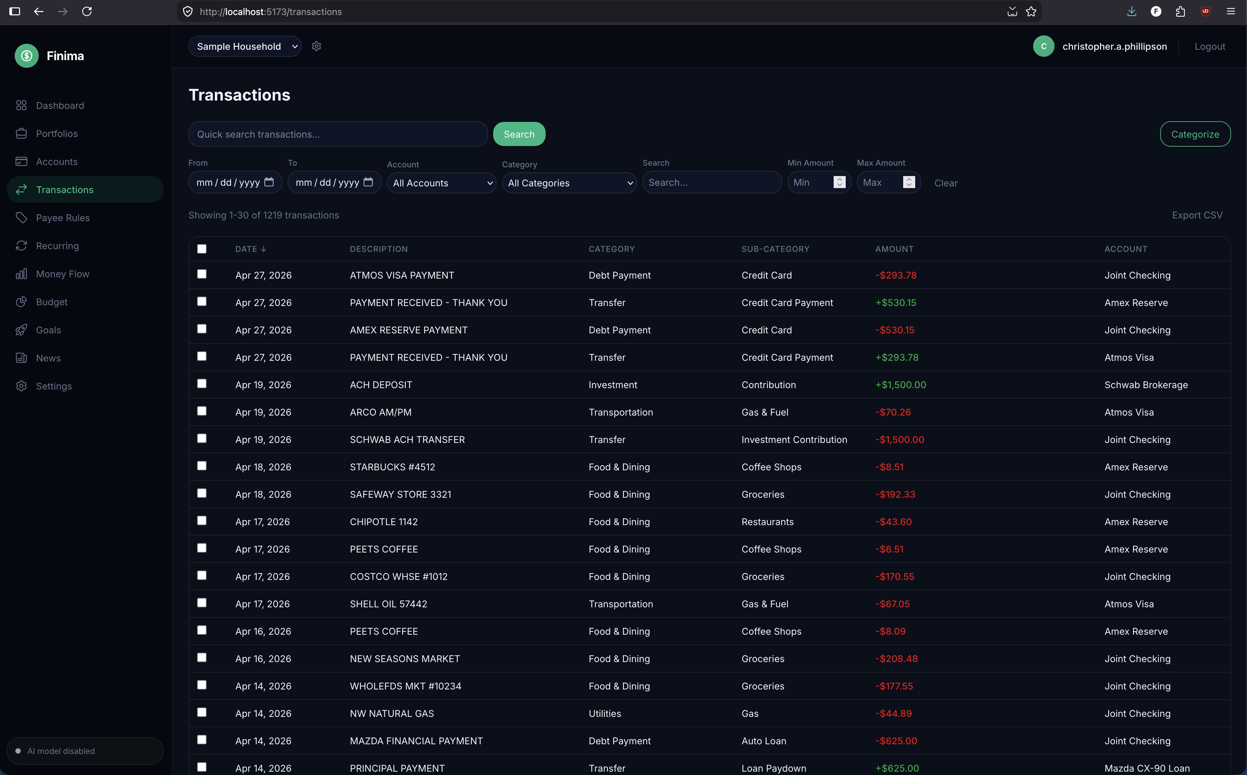This screenshot has height=775, width=1247.
Task: Click the Logout link
Action: (1210, 47)
